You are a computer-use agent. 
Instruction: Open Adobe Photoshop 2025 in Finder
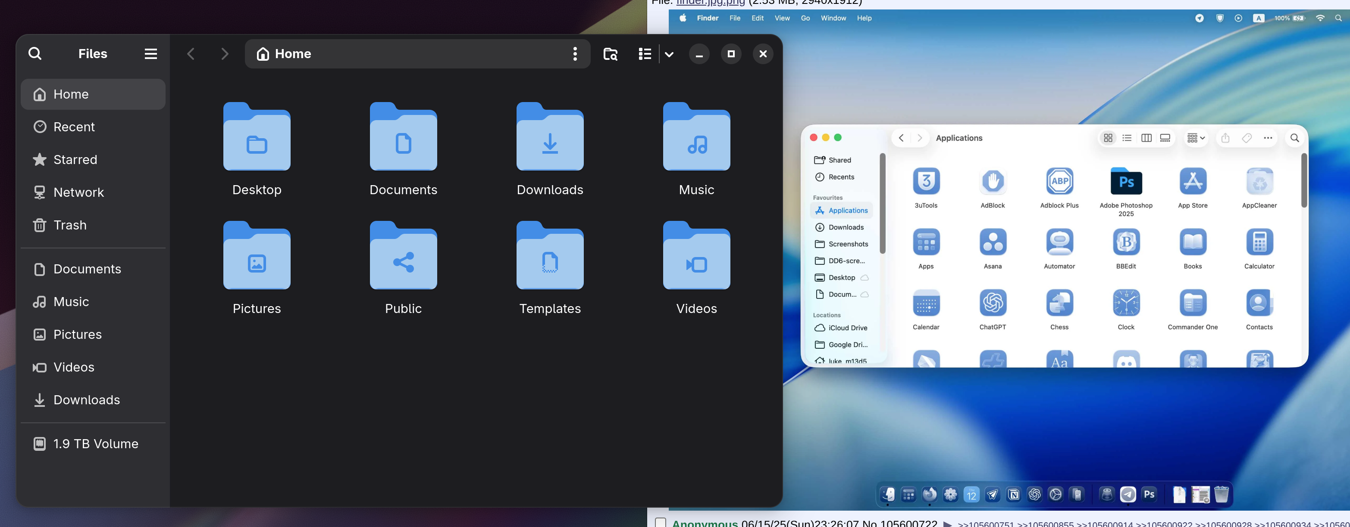point(1126,182)
